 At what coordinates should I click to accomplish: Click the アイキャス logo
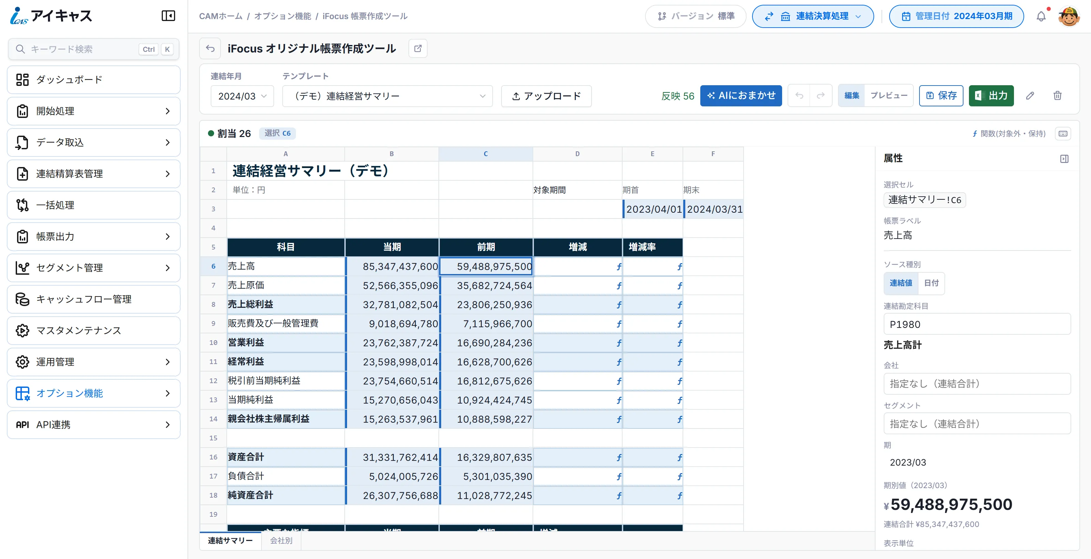pyautogui.click(x=51, y=16)
